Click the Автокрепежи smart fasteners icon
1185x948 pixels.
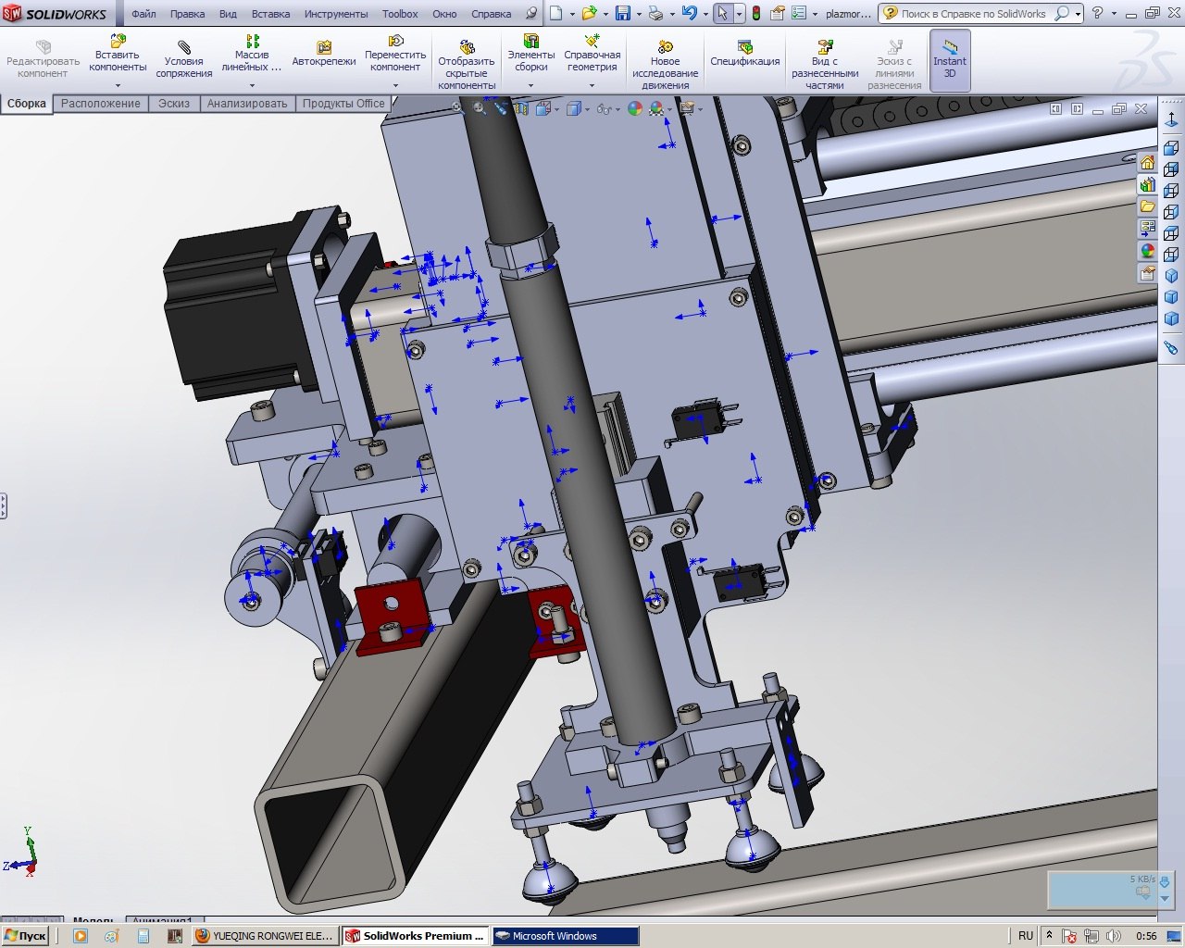coord(323,54)
